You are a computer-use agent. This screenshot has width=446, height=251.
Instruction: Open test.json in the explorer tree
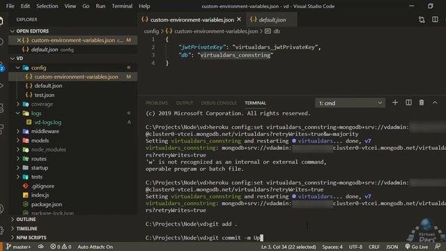click(44, 95)
